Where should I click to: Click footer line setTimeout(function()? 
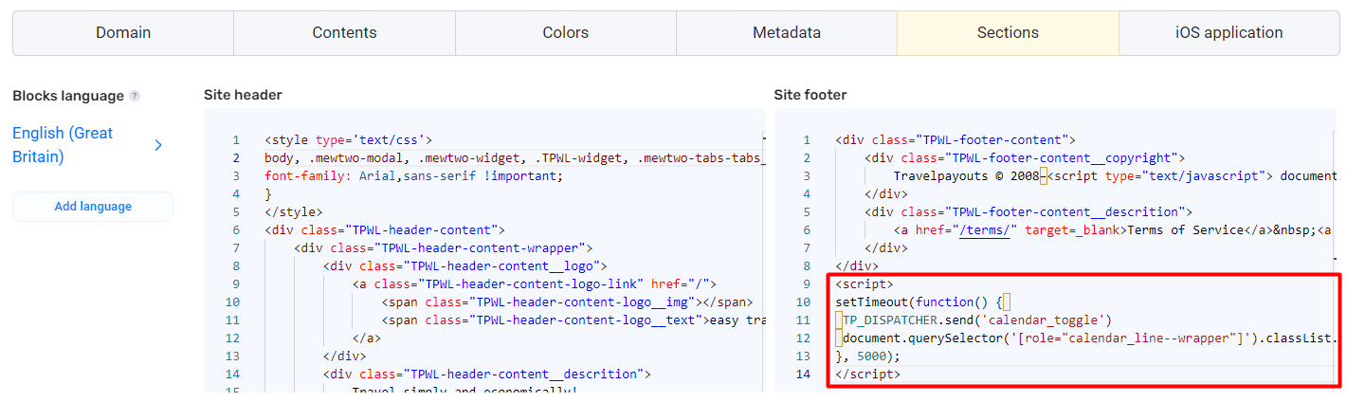(x=923, y=301)
